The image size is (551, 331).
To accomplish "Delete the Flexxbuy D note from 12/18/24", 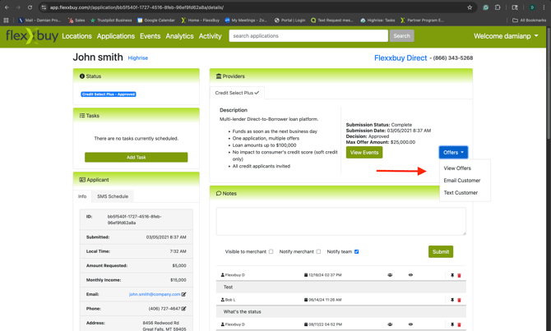I will coord(460,275).
